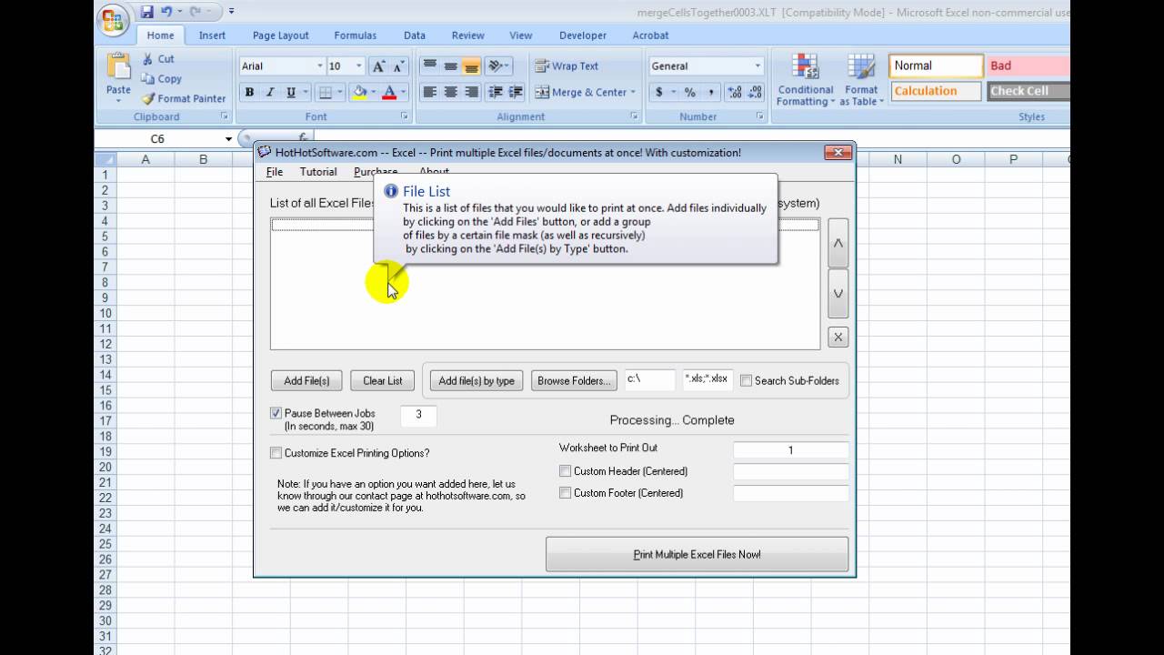
Task: Click the *.xls;*.xlsx file mask field
Action: pyautogui.click(x=707, y=379)
